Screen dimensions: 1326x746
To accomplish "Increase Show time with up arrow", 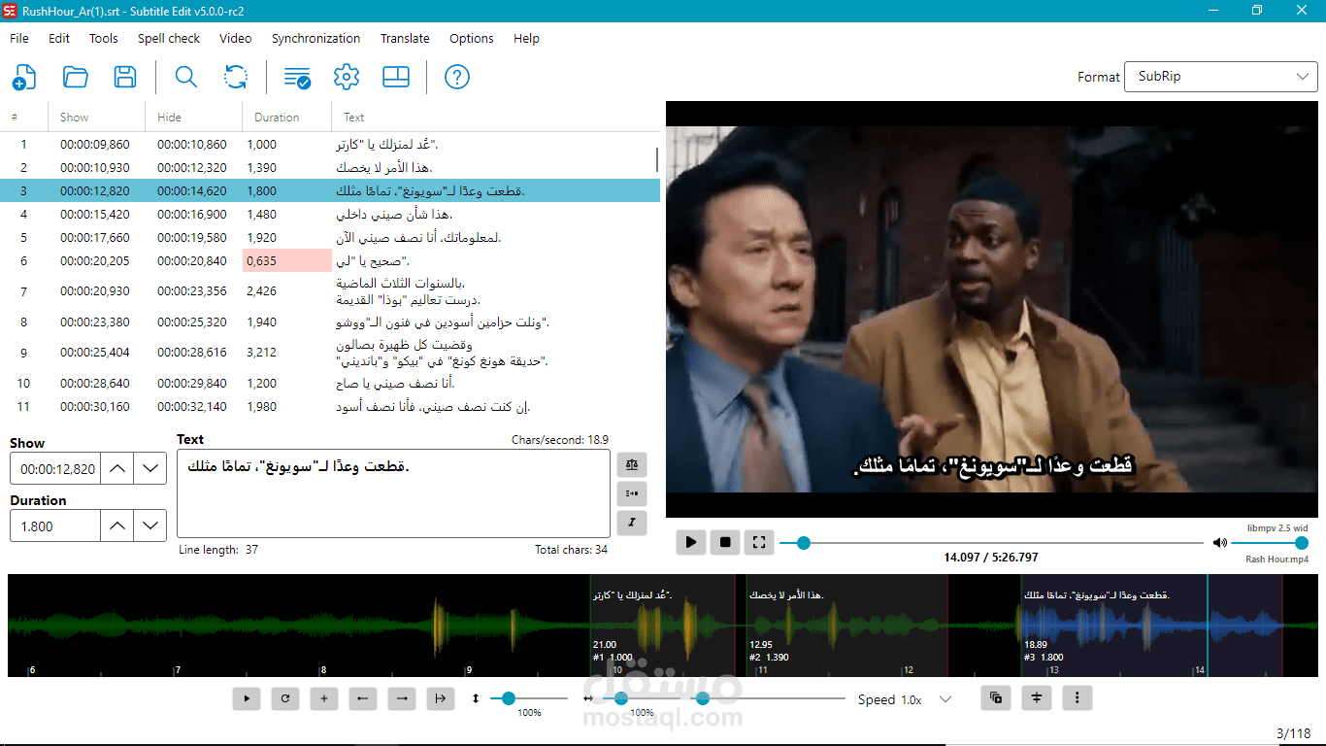I will 116,468.
